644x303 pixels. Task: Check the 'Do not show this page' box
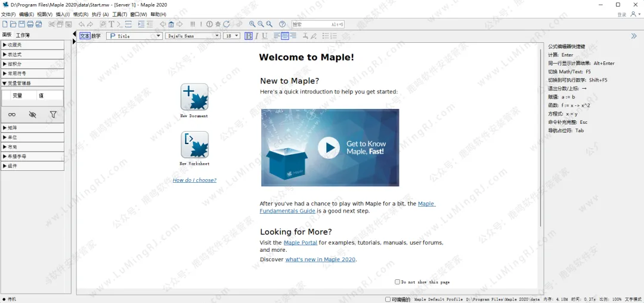point(398,282)
